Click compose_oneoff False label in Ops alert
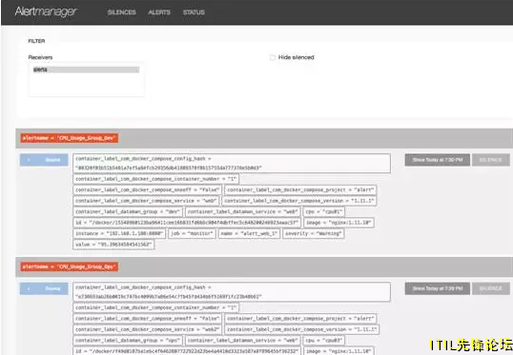513x355 pixels. 148,319
